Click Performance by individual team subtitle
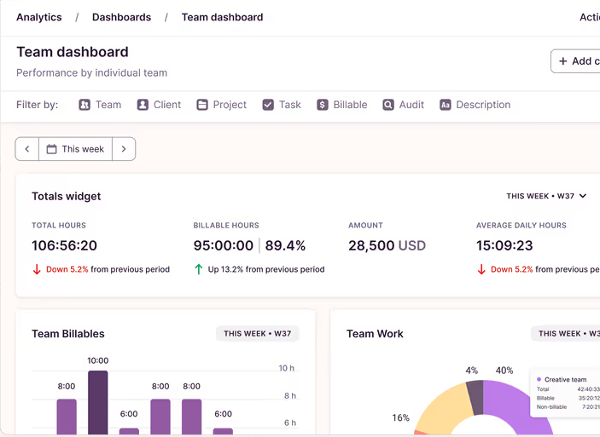Screen dimensions: 600x437 pyautogui.click(x=92, y=72)
